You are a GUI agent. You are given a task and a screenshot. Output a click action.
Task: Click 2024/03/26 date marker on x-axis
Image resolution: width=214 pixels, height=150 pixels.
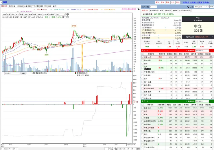point(131,145)
